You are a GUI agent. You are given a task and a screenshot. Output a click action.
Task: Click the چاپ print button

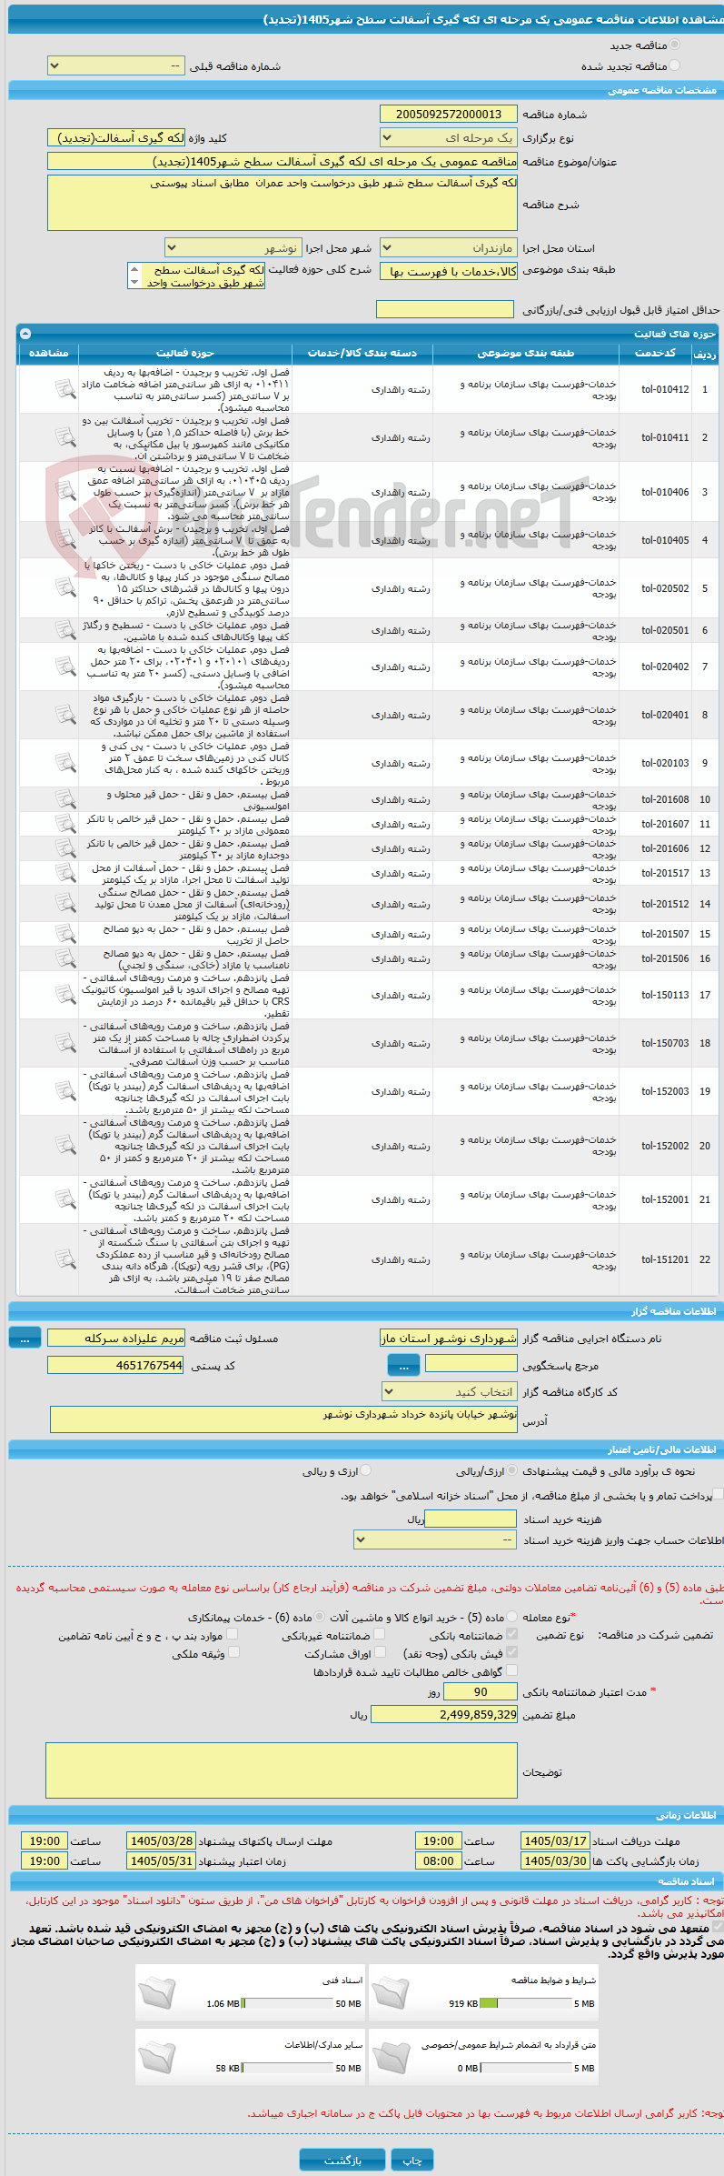(412, 2160)
